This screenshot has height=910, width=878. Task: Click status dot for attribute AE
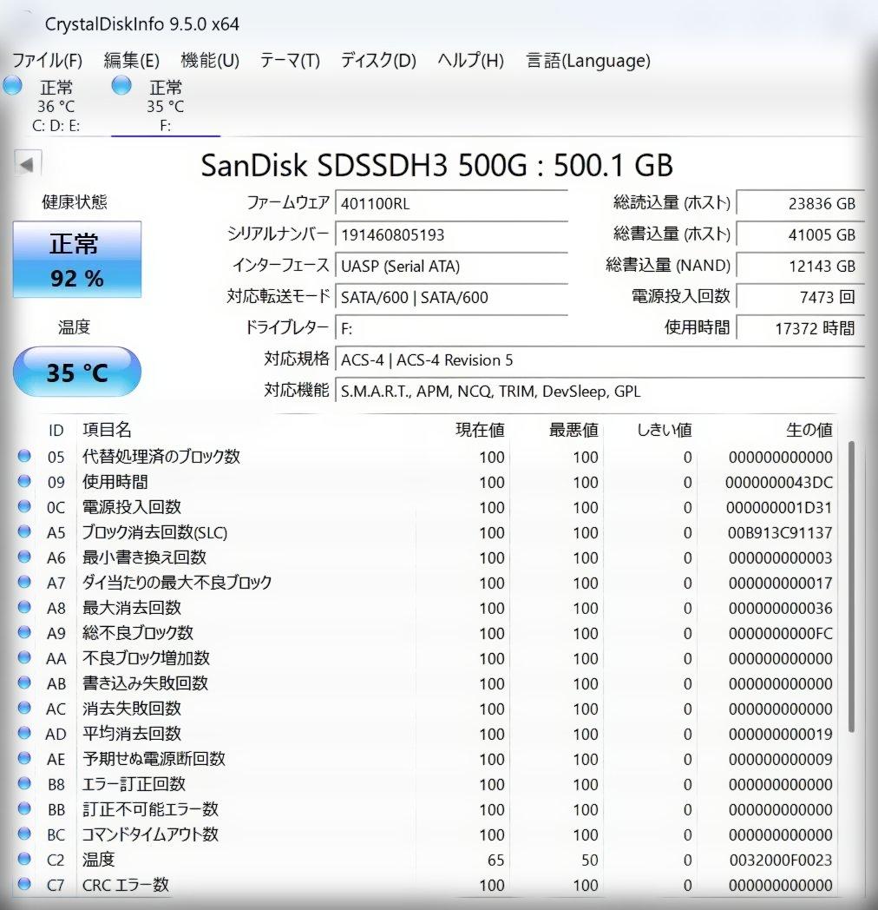[24, 759]
